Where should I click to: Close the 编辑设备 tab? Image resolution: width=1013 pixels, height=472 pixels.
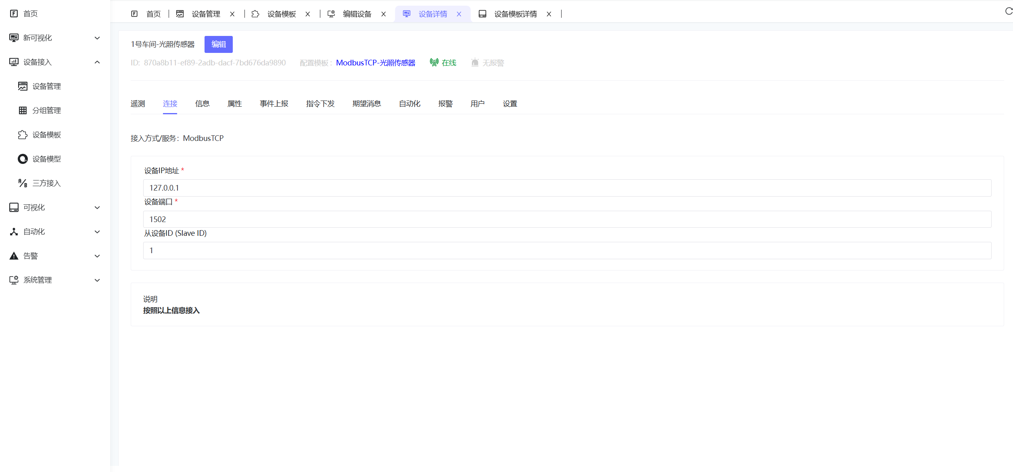coord(382,14)
